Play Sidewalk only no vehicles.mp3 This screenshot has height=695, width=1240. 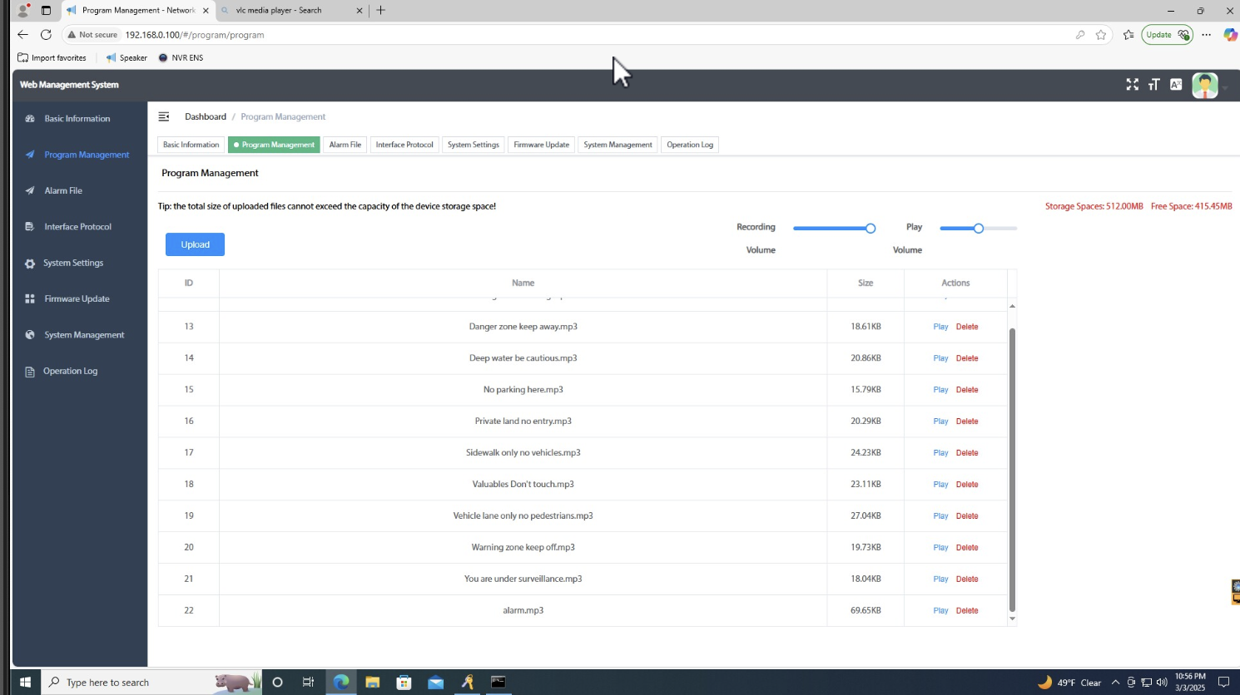940,453
